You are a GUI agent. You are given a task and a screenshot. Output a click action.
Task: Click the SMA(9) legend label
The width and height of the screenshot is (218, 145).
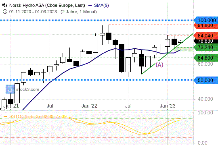tap(101, 5)
